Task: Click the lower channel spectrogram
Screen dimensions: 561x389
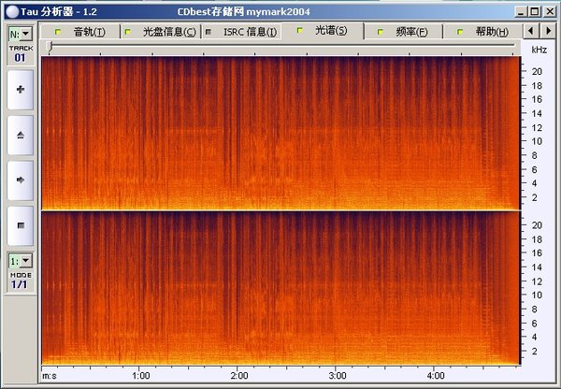Action: (x=280, y=288)
